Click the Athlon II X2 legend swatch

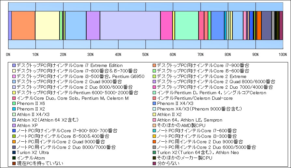[x=154, y=114]
